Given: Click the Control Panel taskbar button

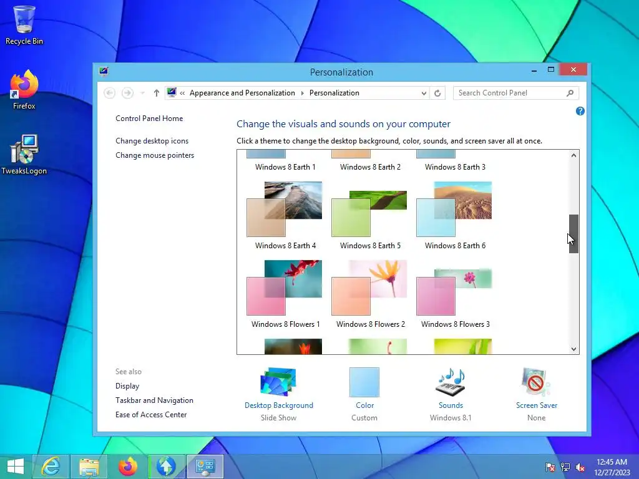Looking at the screenshot, I should [x=205, y=467].
